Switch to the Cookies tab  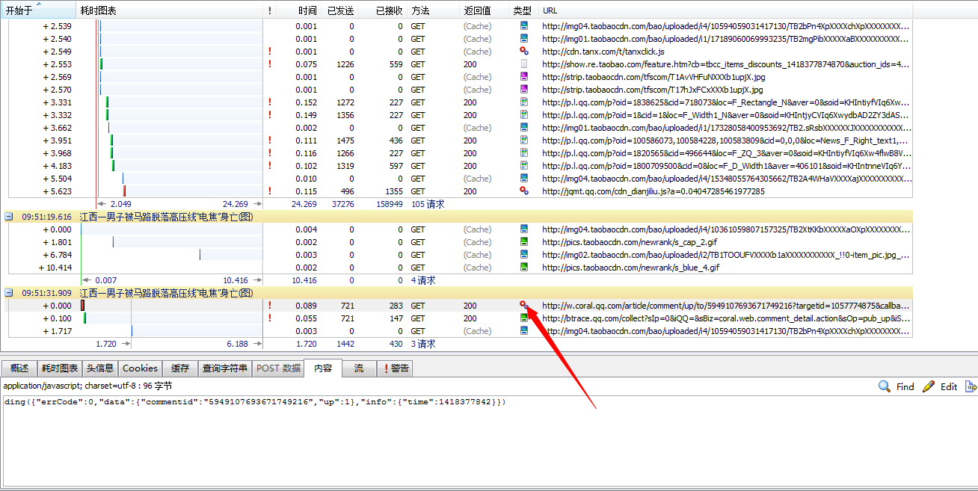[x=141, y=368]
